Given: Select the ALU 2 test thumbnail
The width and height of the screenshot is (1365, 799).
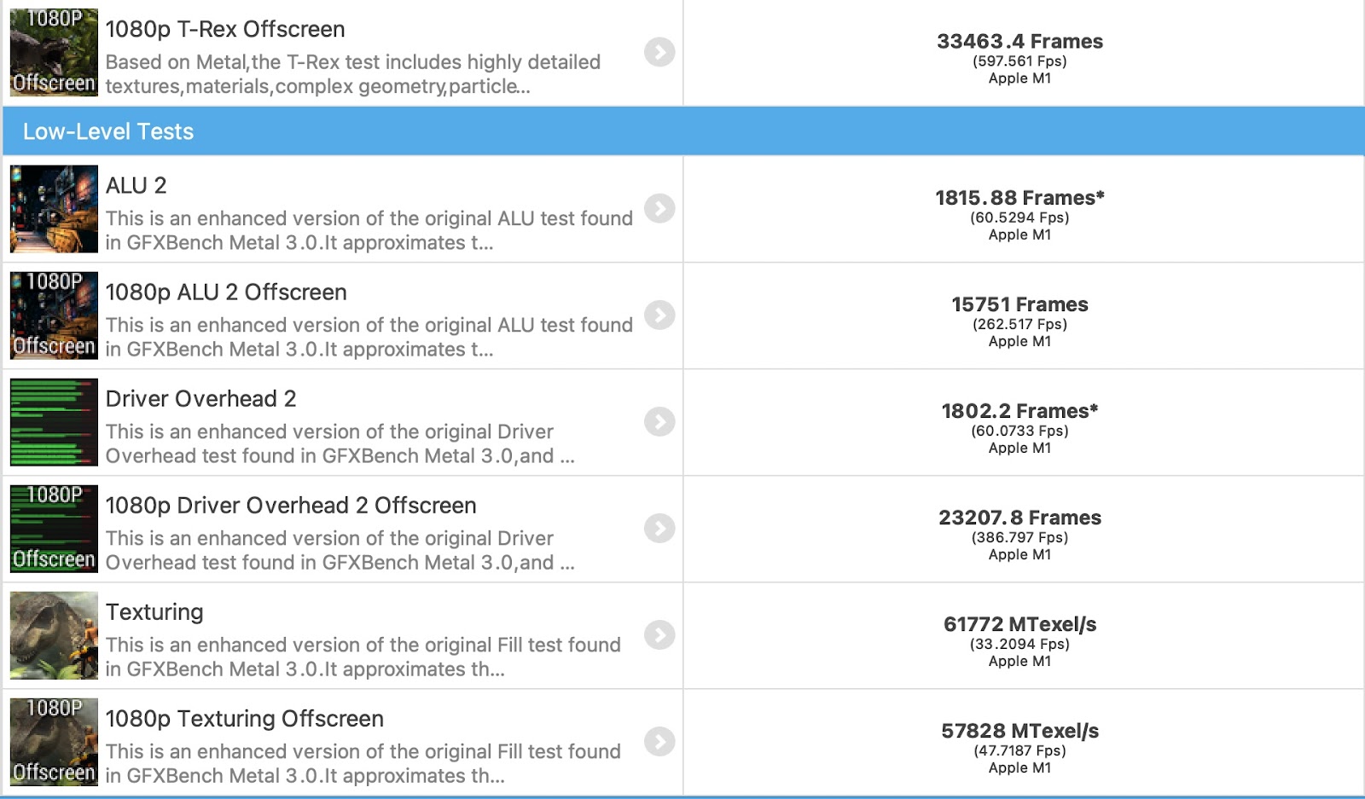Looking at the screenshot, I should click(x=54, y=209).
